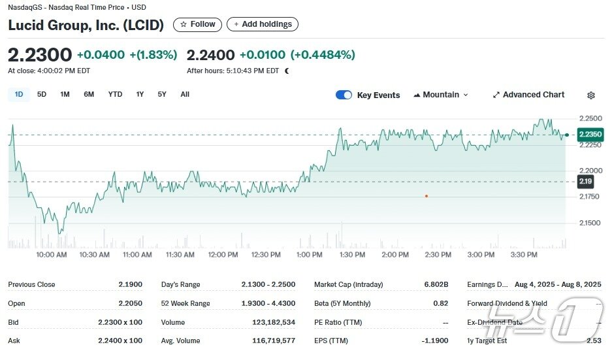The image size is (612, 351).
Task: Click Add holdings plus button
Action: click(262, 24)
